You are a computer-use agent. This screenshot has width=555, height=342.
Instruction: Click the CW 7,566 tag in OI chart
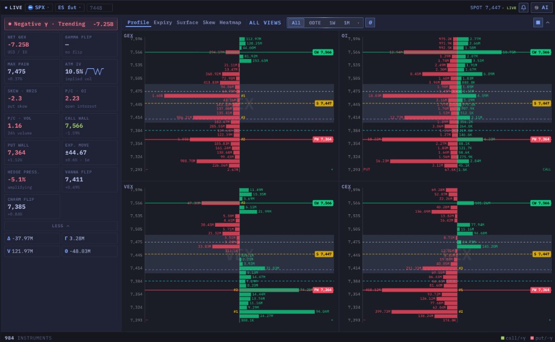[x=540, y=52]
